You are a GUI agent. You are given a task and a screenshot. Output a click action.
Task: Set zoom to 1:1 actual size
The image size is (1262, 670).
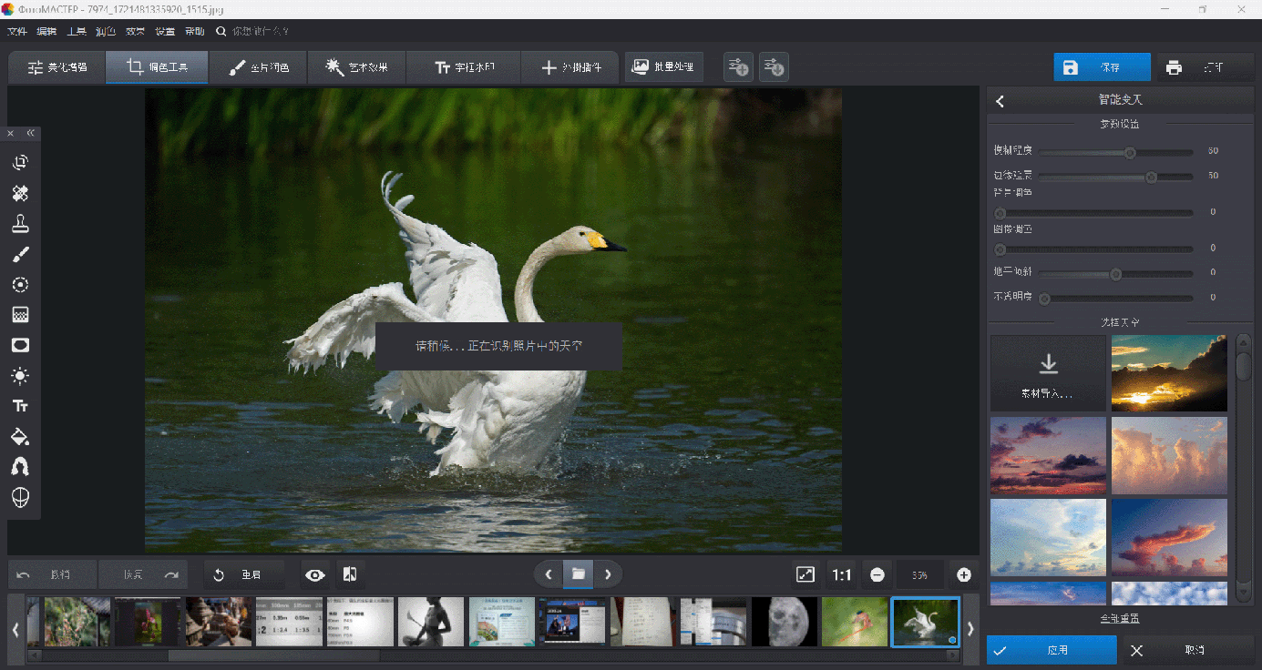[x=841, y=574]
